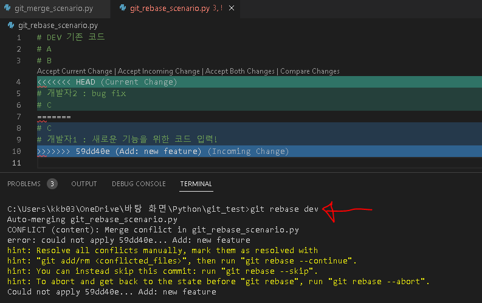Click comment '# DEV 기존 코드'
This screenshot has width=482, height=303.
click(x=71, y=38)
